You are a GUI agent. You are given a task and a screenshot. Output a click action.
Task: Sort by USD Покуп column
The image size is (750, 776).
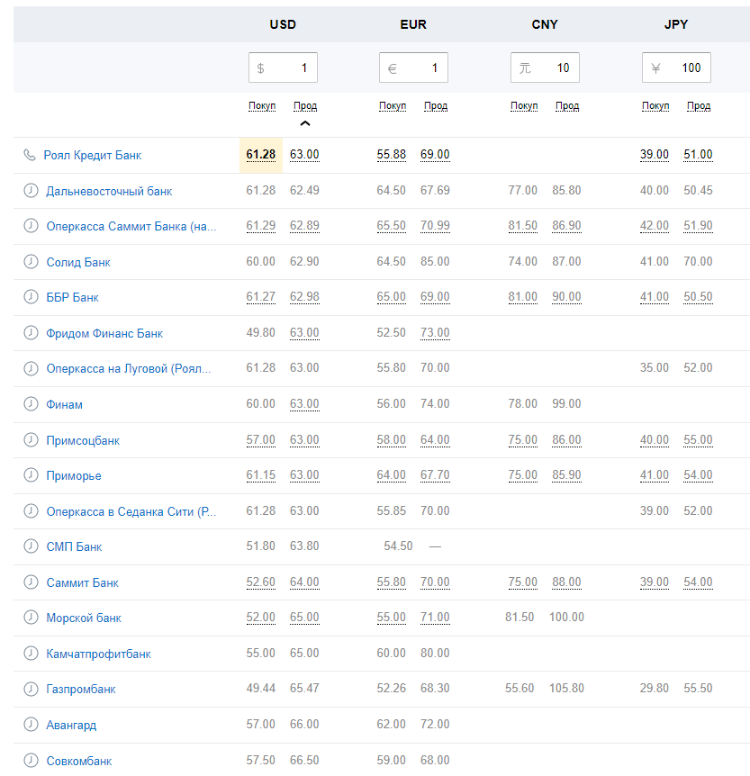pyautogui.click(x=262, y=106)
